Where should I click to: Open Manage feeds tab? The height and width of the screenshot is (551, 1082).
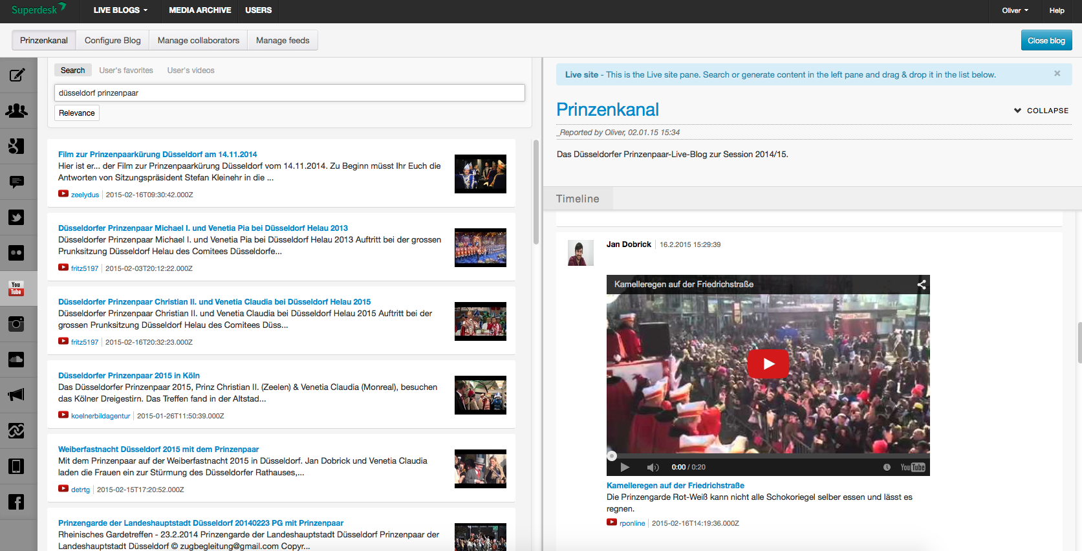pos(283,40)
